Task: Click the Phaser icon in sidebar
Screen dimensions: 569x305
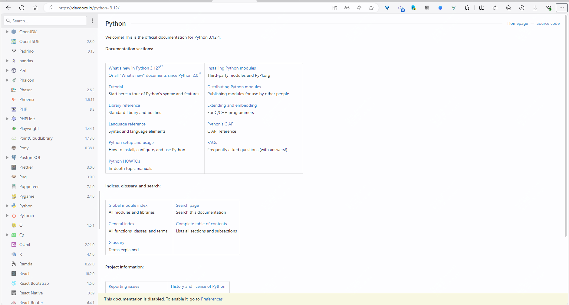Action: 14,90
